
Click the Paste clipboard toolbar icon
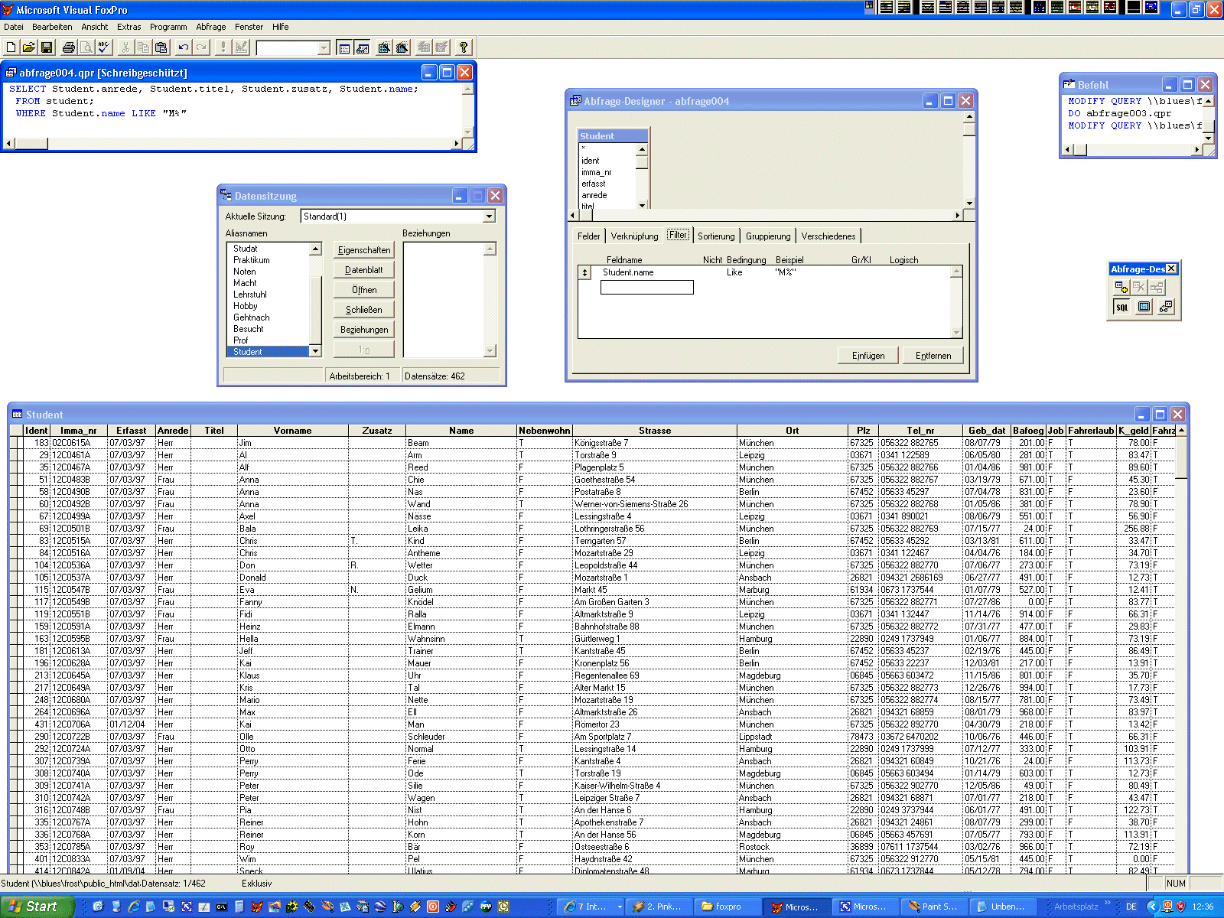(161, 47)
